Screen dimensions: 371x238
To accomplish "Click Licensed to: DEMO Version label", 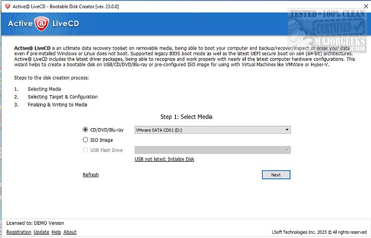I will pos(35,223).
